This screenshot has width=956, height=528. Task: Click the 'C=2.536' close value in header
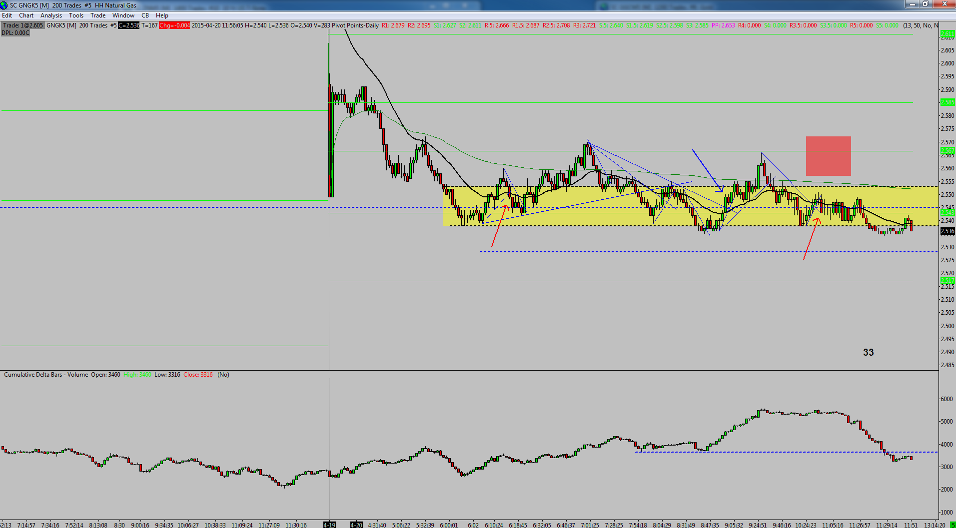point(129,25)
